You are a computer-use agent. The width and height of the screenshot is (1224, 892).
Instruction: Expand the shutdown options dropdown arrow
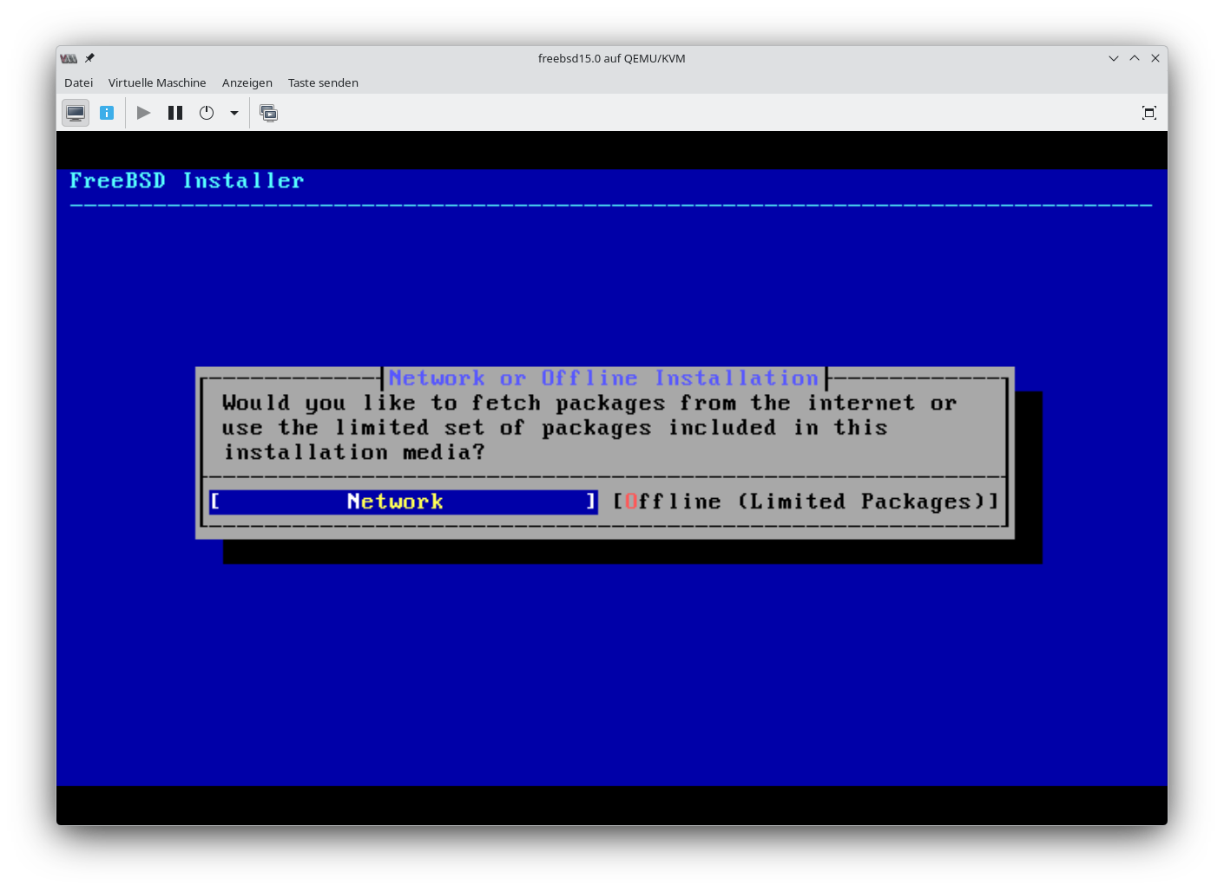tap(234, 113)
